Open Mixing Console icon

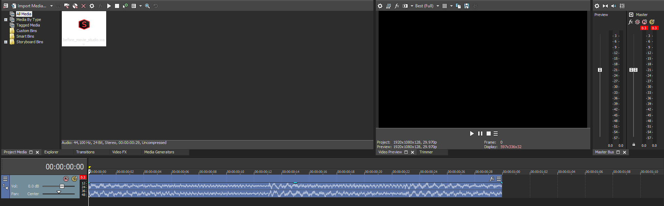pos(622,6)
